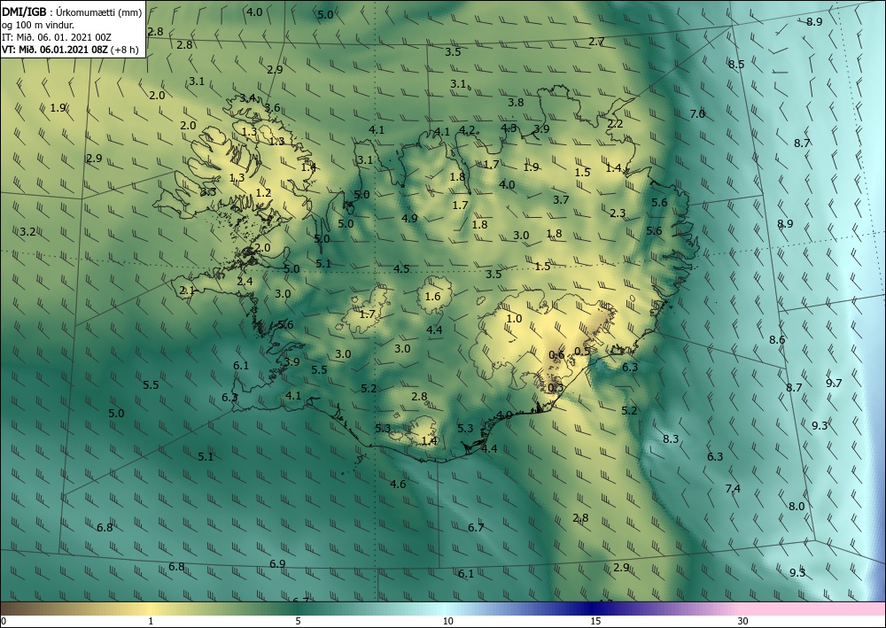The image size is (886, 628).
Task: Click the 8.6 precipitation value
Action: [x=777, y=340]
